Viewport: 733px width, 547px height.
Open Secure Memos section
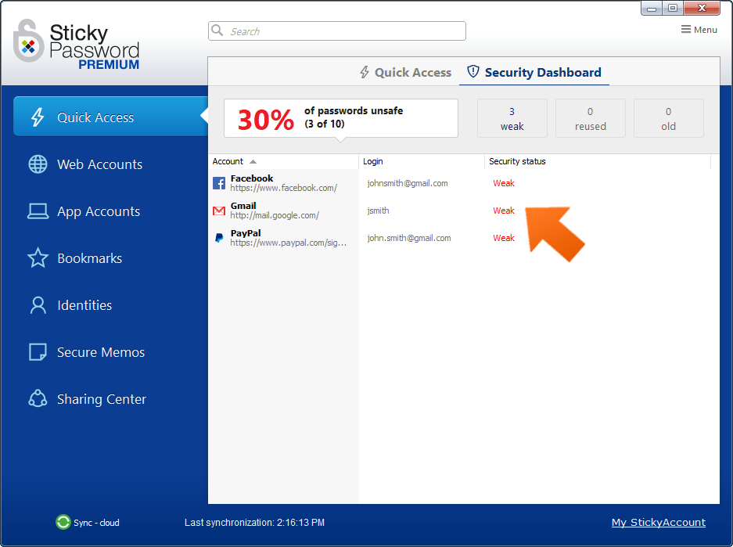click(x=101, y=352)
